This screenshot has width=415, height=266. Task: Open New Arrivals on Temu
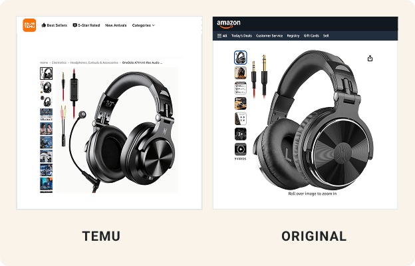(x=116, y=25)
